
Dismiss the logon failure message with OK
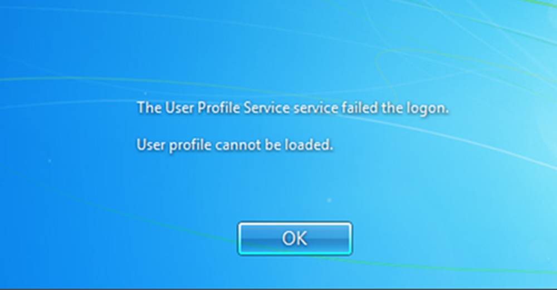(x=295, y=238)
